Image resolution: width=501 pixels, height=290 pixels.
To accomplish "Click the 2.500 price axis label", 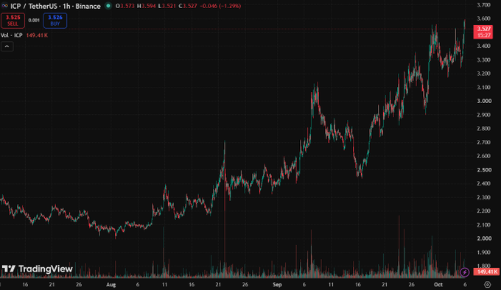I will pos(484,170).
